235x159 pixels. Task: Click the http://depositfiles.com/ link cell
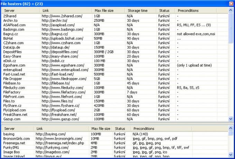pyautogui.click(x=60, y=52)
